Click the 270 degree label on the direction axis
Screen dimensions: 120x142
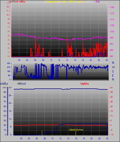pyautogui.click(x=8, y=67)
